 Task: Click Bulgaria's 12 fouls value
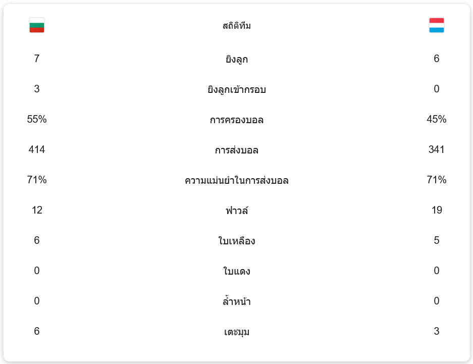pos(37,210)
